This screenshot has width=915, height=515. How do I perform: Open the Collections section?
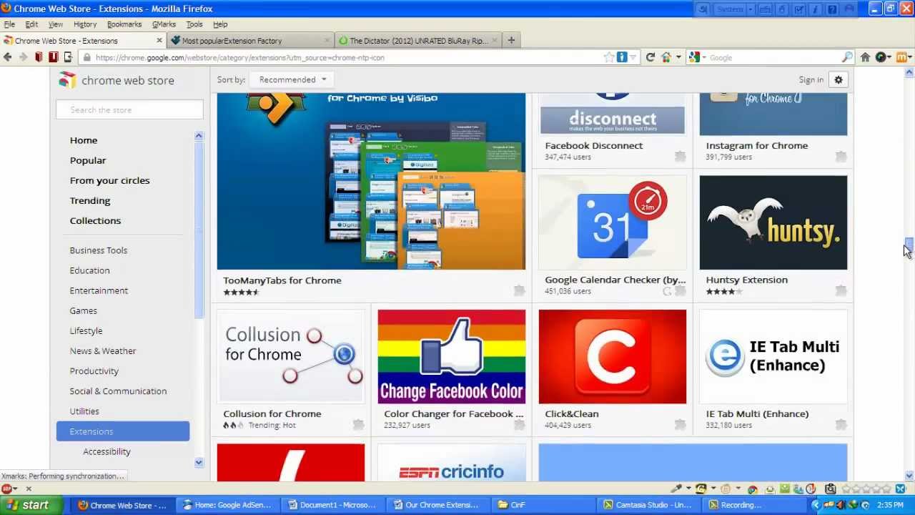point(95,220)
